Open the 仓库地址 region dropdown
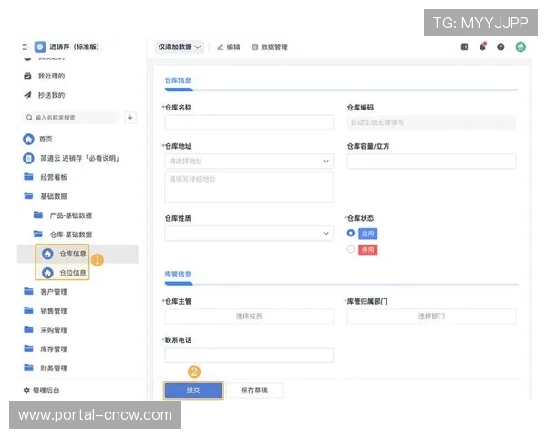 tap(249, 161)
